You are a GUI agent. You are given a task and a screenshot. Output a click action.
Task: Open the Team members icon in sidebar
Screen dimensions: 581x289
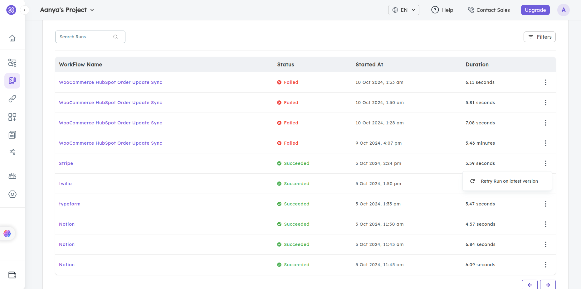coord(12,176)
